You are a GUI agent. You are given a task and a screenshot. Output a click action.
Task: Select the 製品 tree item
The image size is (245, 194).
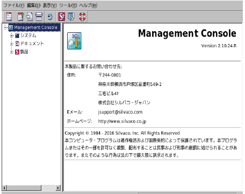tap(24, 52)
